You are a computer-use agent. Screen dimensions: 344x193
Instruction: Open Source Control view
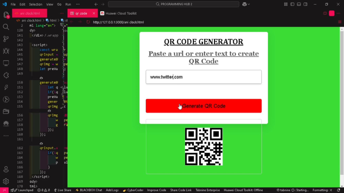point(6,39)
